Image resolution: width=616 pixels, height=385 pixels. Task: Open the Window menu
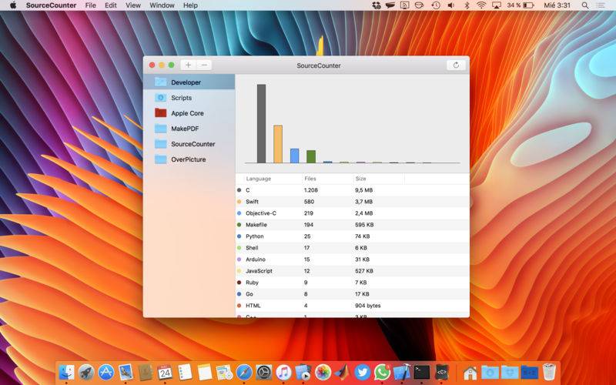pos(162,5)
